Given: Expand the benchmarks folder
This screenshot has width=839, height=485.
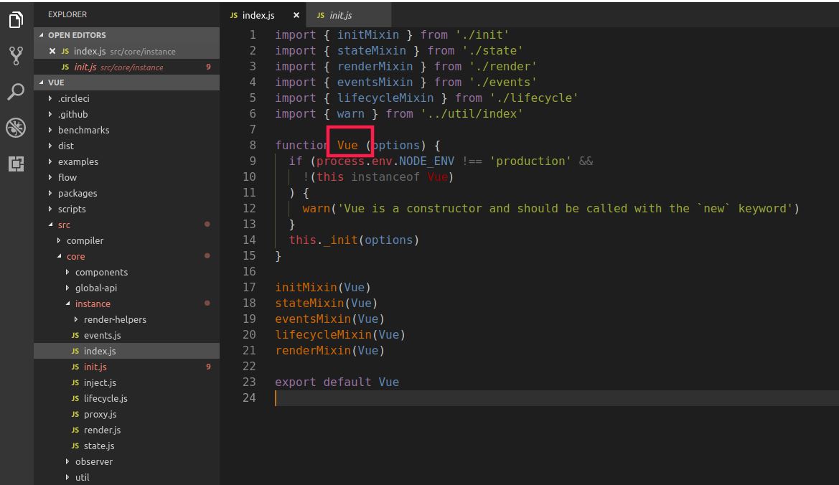Looking at the screenshot, I should click(83, 130).
